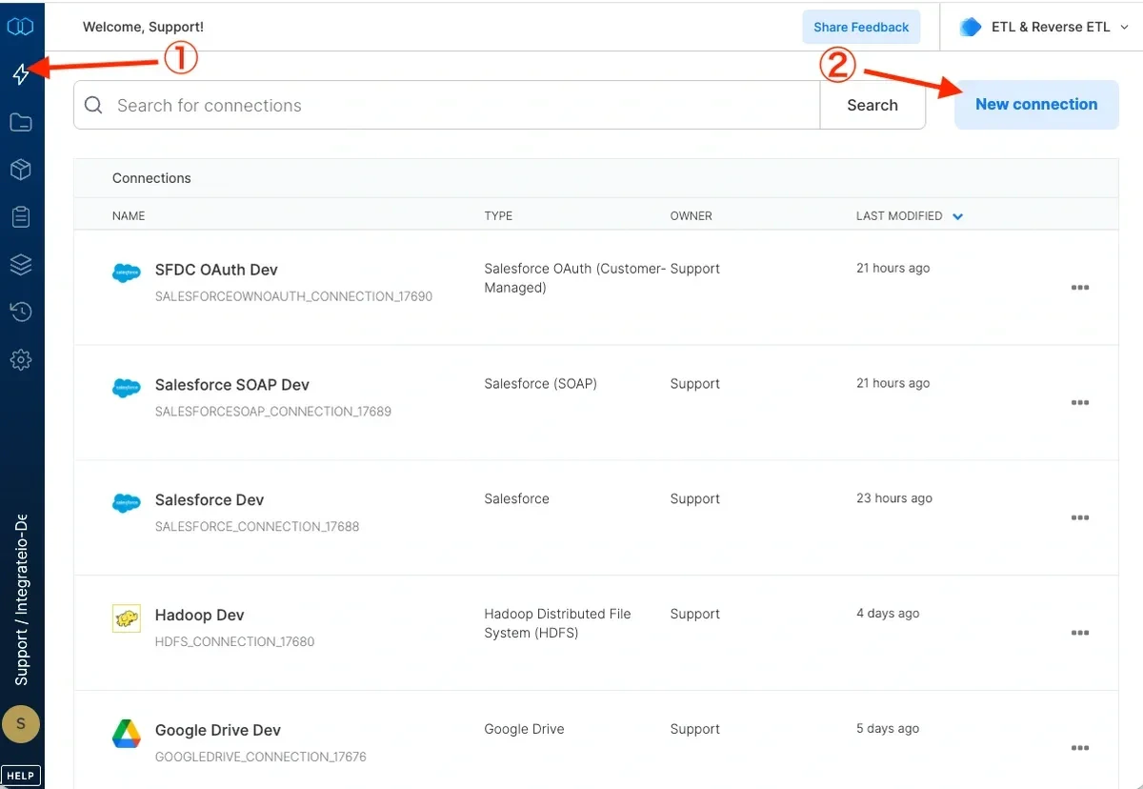Open the more options menu for Hadoop Dev

[x=1079, y=633]
